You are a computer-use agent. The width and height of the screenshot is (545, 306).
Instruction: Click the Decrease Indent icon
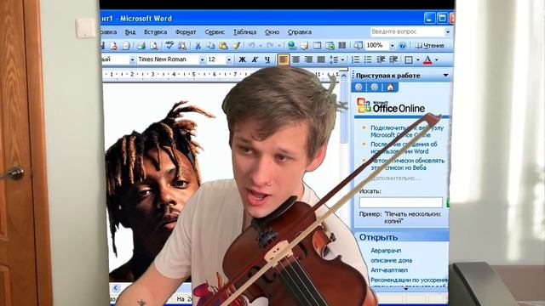[381, 59]
